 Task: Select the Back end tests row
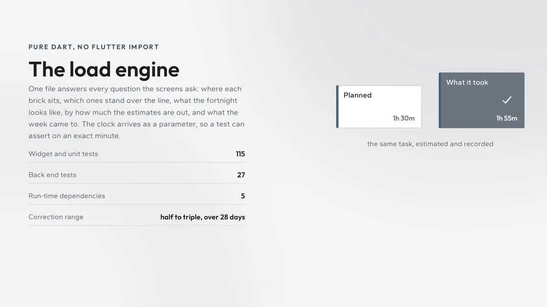tap(137, 175)
